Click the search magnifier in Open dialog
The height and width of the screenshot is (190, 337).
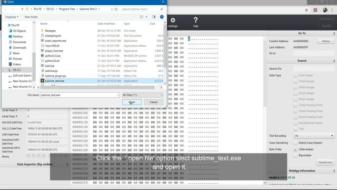(x=162, y=9)
